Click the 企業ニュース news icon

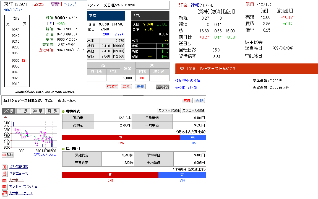[x=4, y=174]
